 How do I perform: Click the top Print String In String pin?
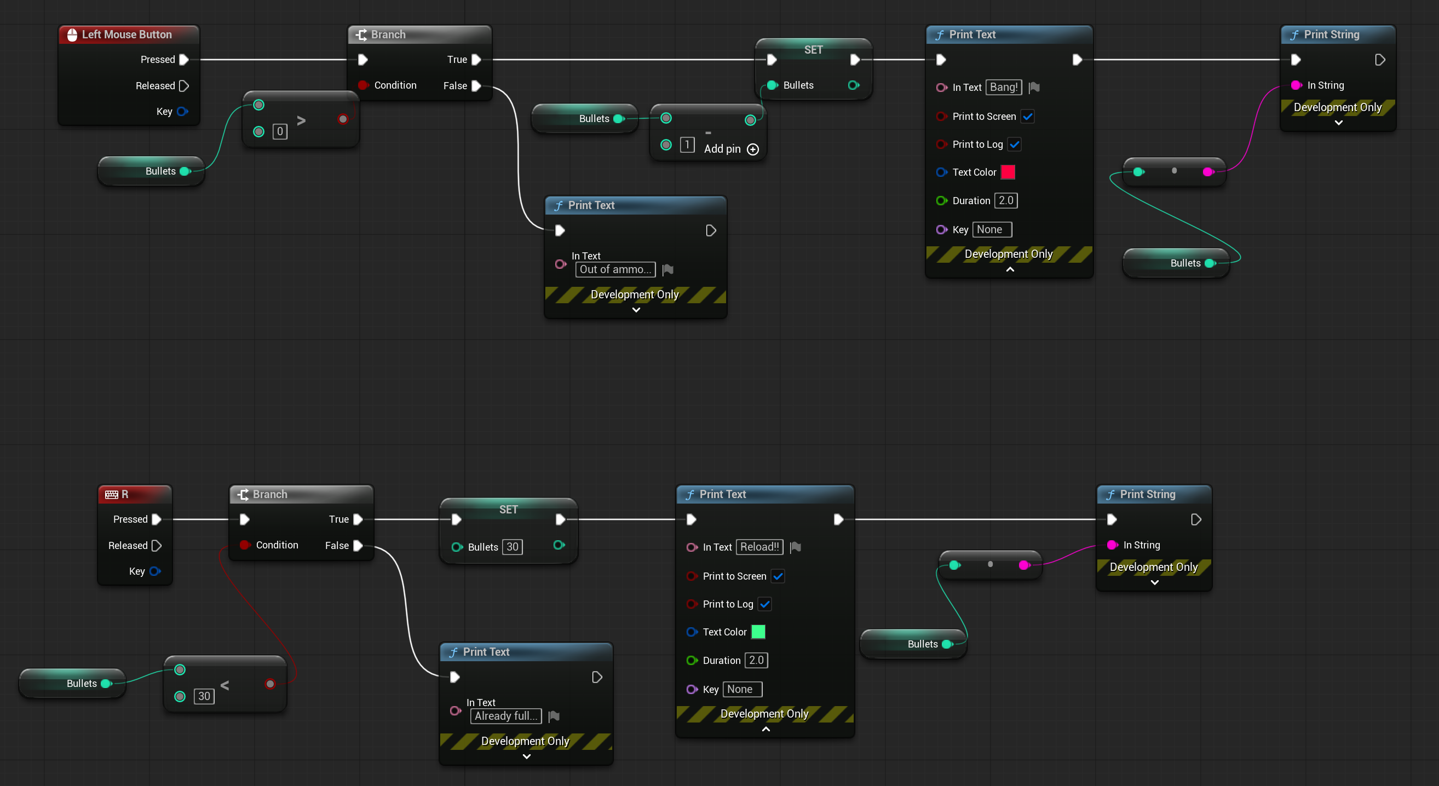[1296, 85]
